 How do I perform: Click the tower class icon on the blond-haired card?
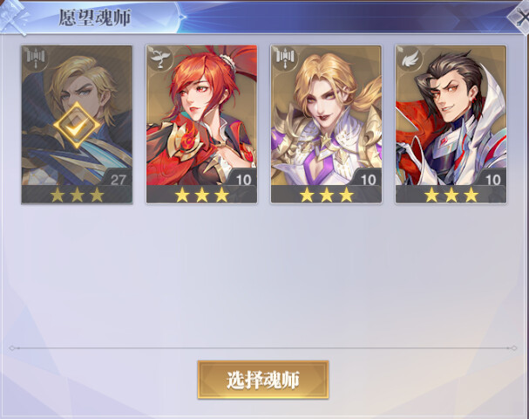36,57
